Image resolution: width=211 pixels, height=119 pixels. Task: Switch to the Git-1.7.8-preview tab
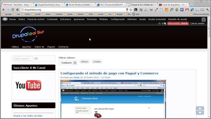click(x=111, y=5)
